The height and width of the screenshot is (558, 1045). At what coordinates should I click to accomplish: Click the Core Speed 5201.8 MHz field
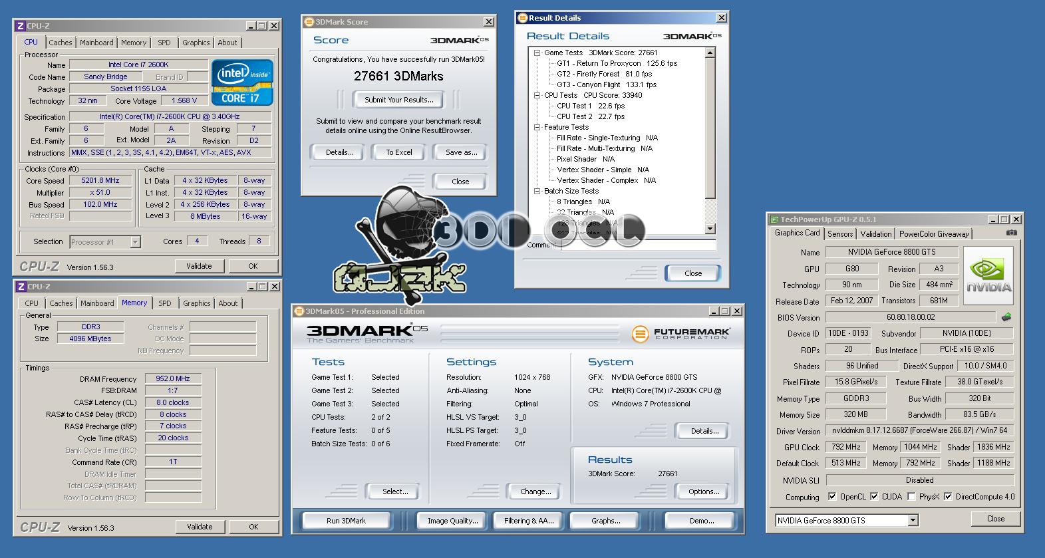(x=100, y=180)
